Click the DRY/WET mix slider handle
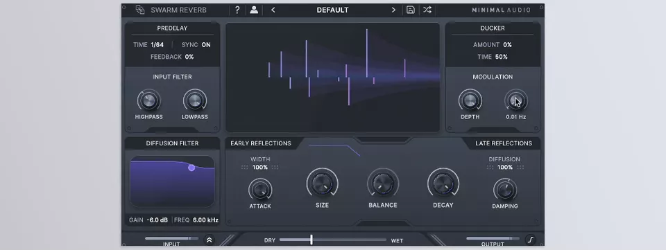 [x=311, y=240]
